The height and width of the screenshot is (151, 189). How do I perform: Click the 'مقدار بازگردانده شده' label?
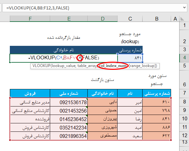[x=64, y=38]
